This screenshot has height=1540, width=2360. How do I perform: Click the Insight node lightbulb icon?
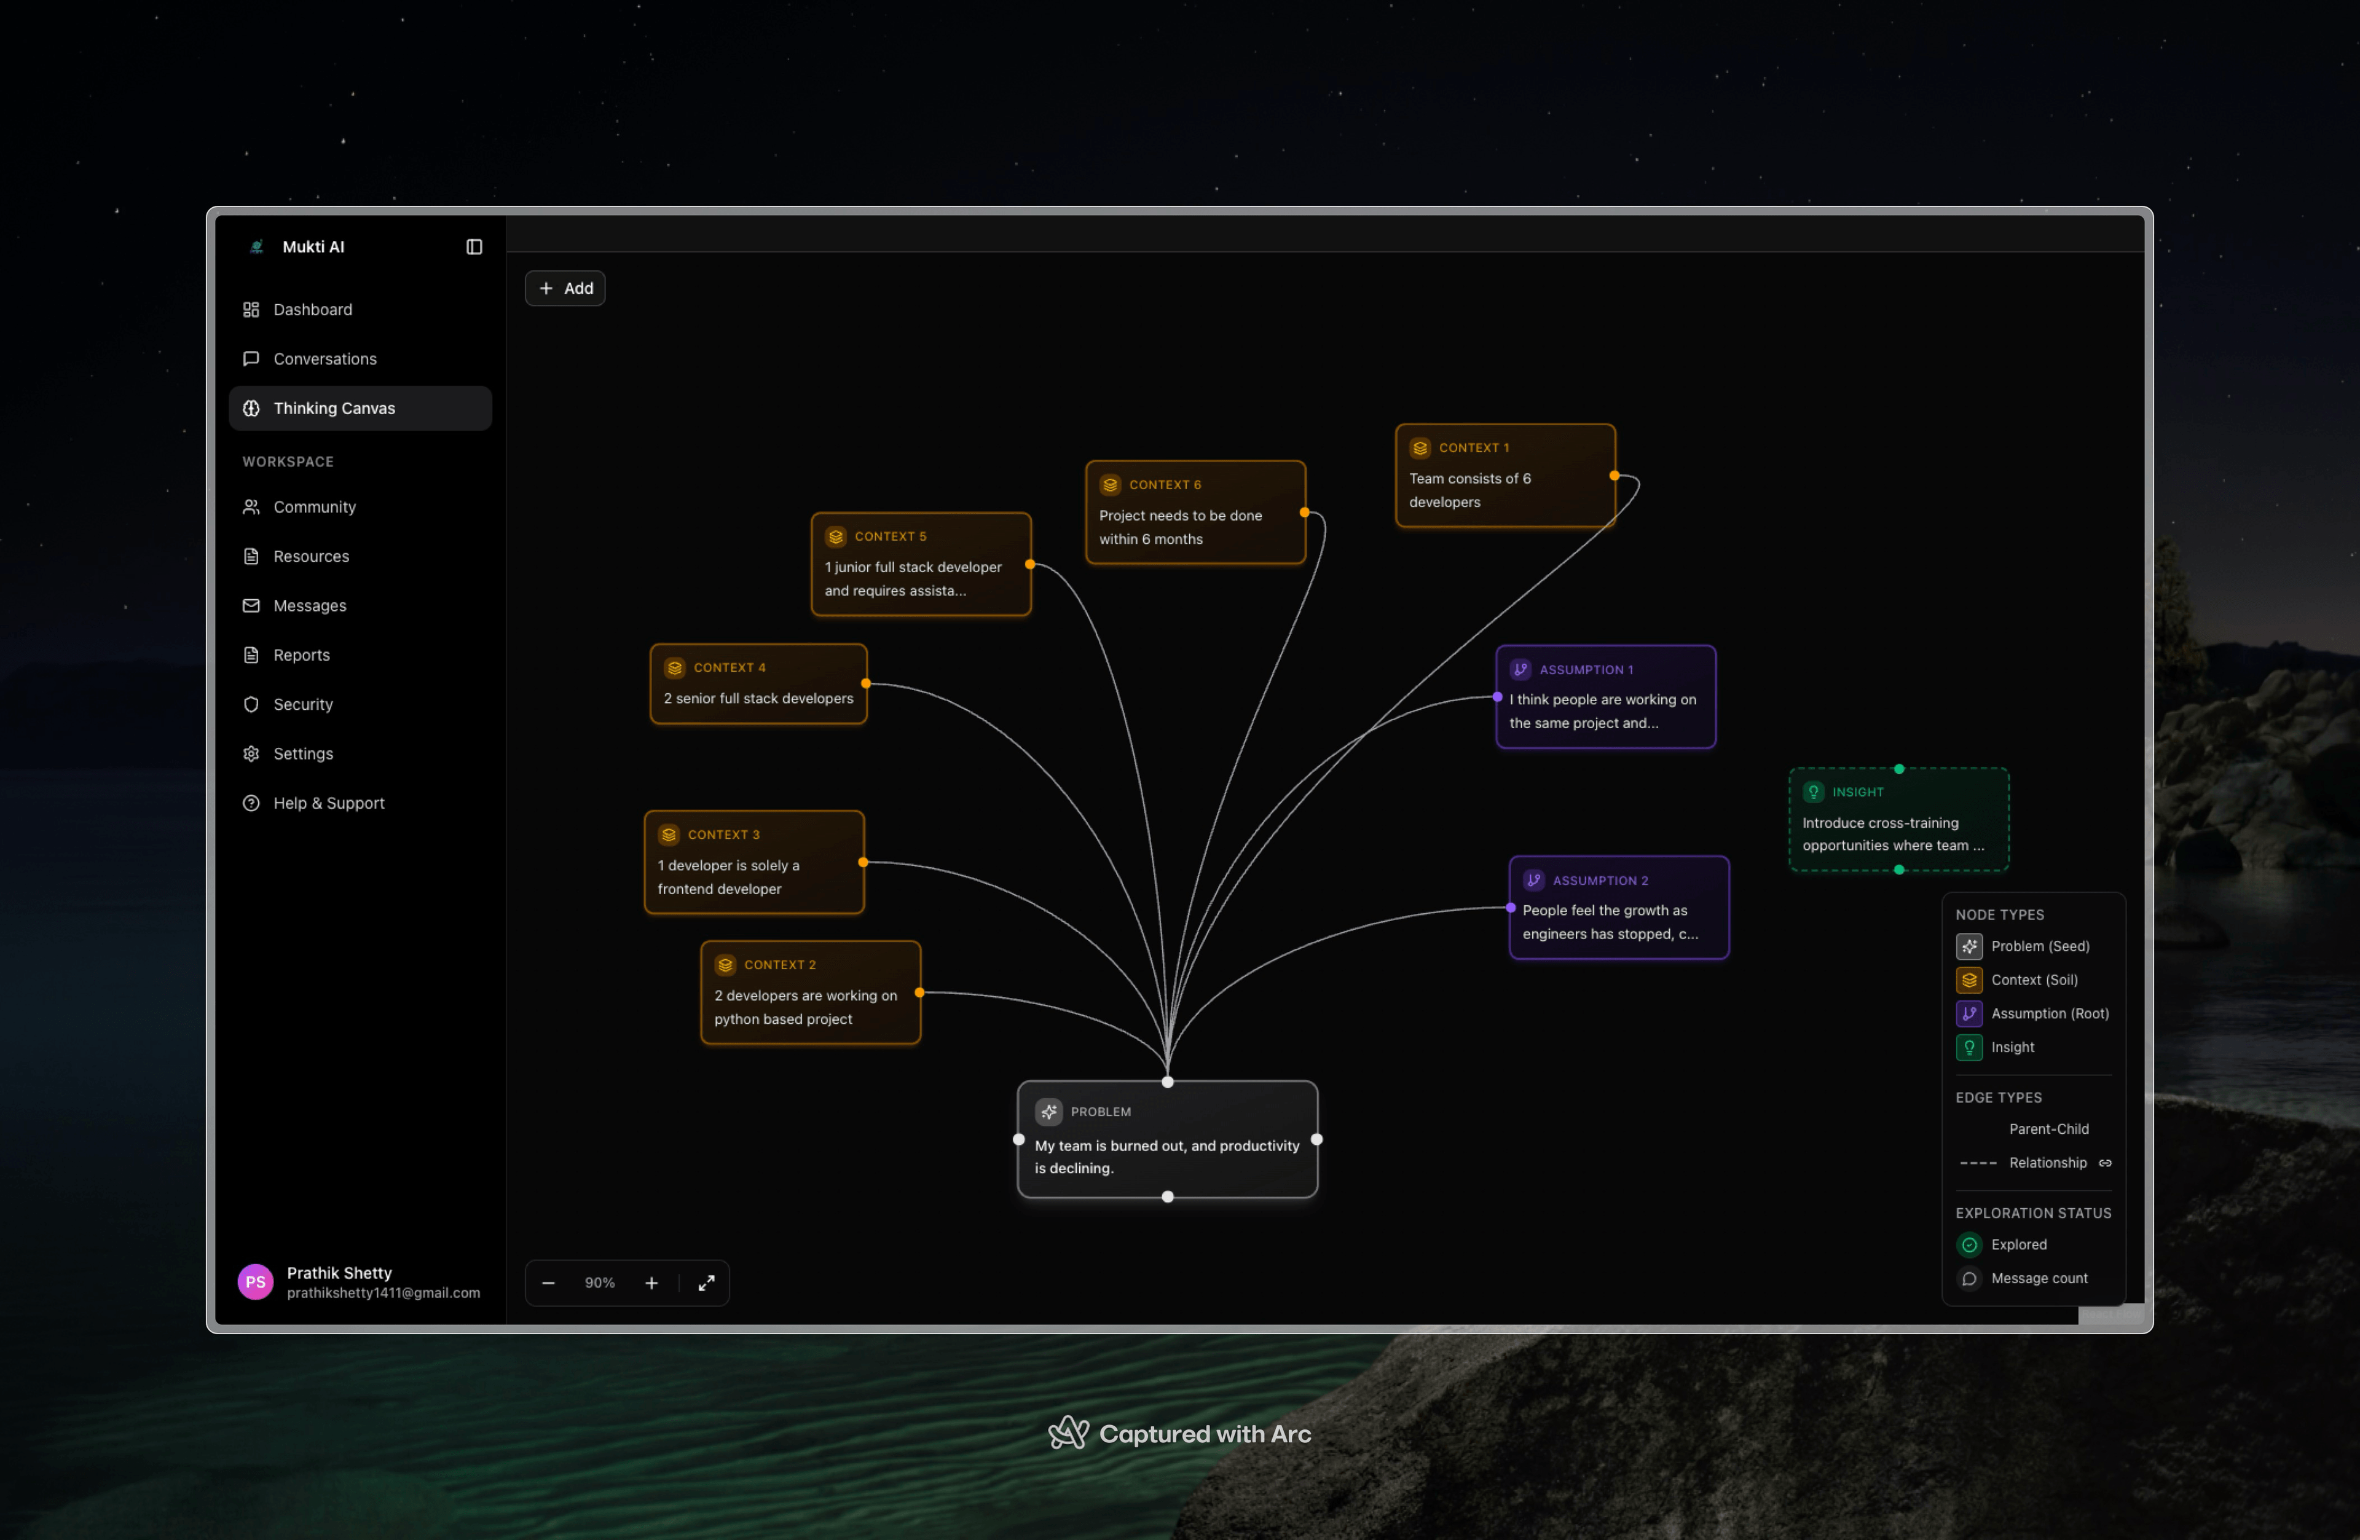click(x=1812, y=792)
